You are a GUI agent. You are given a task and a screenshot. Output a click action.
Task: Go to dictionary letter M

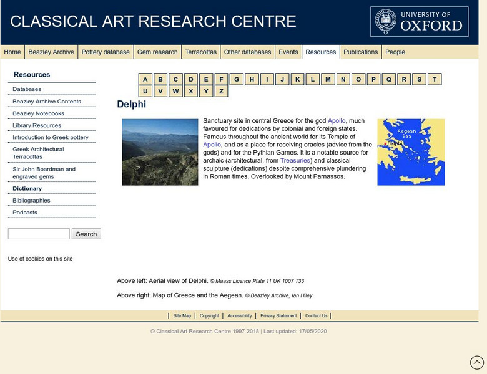coord(328,79)
